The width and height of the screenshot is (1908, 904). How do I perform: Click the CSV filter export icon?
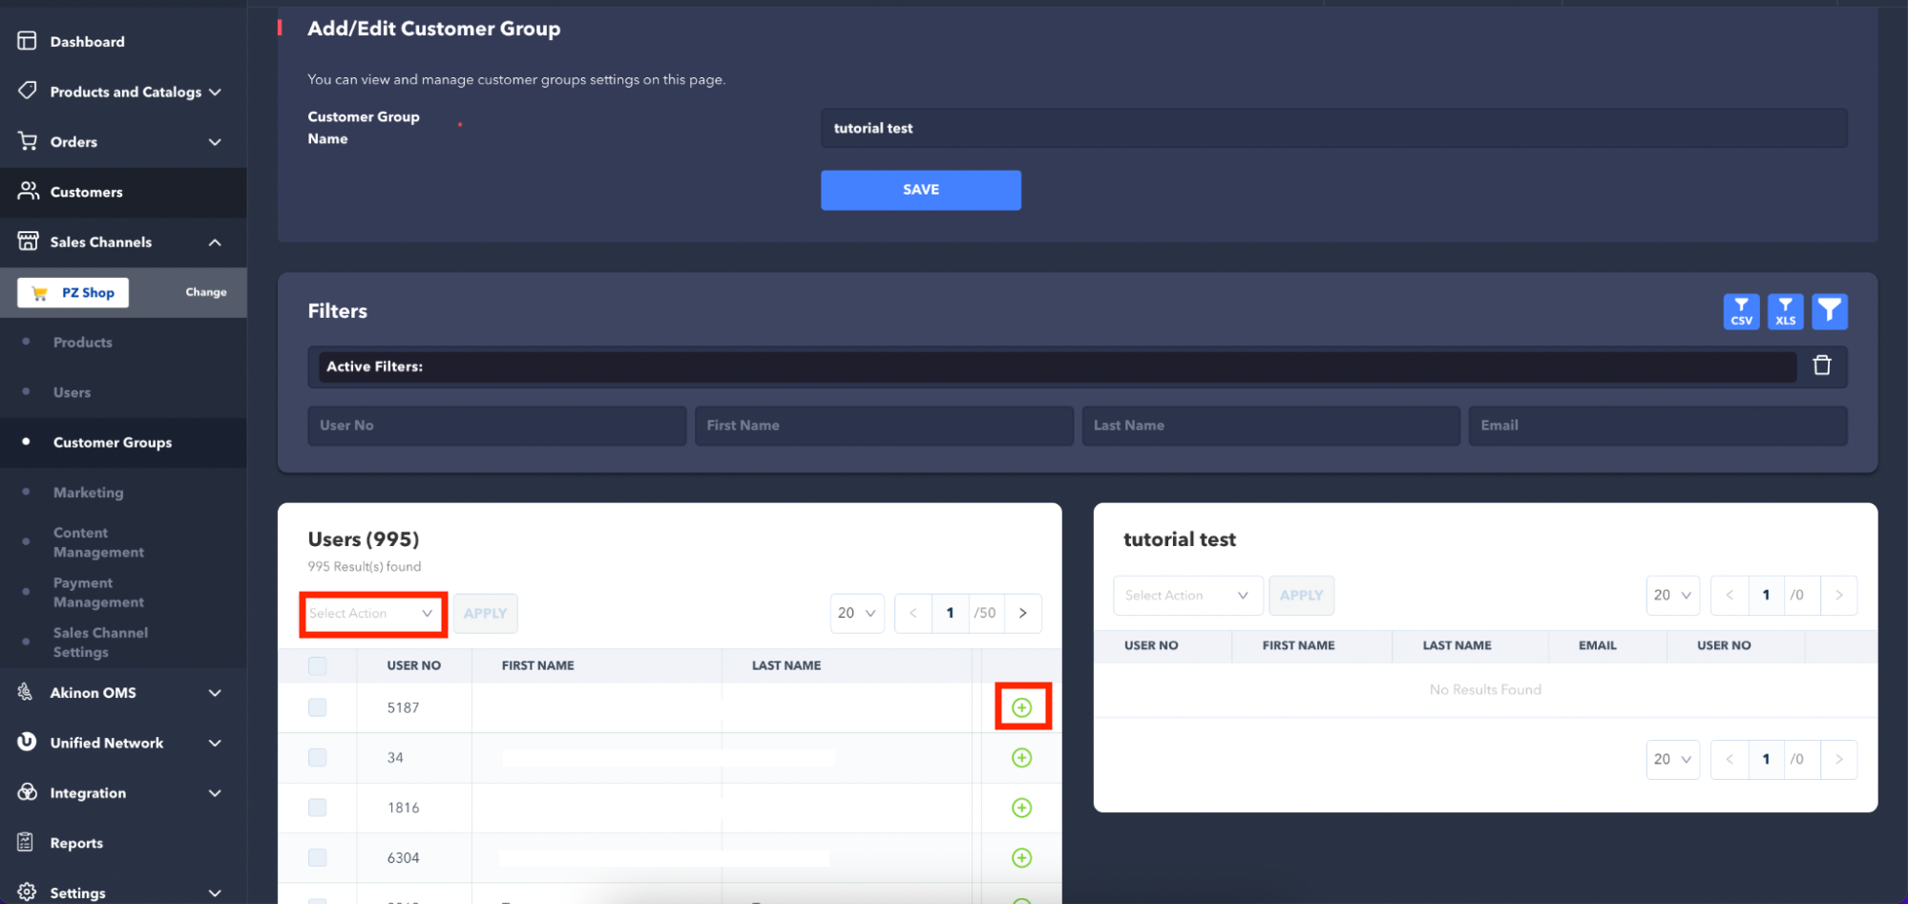(1741, 311)
